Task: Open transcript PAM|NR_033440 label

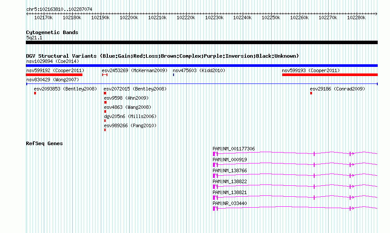Action: pyautogui.click(x=230, y=203)
